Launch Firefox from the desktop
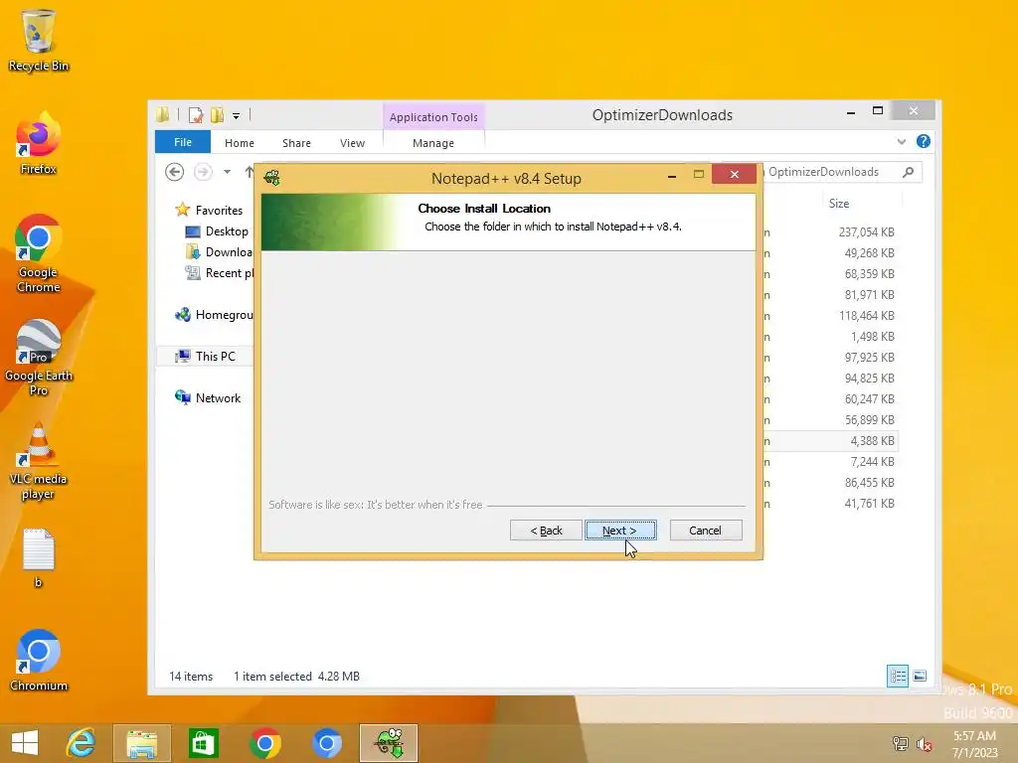 coord(39,144)
